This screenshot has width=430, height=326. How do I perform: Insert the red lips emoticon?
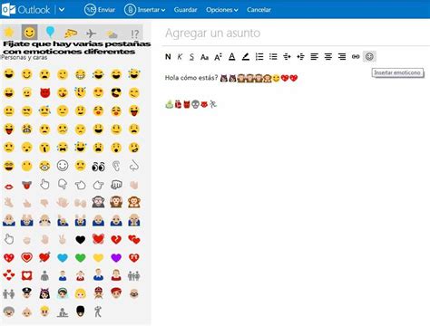tap(9, 187)
